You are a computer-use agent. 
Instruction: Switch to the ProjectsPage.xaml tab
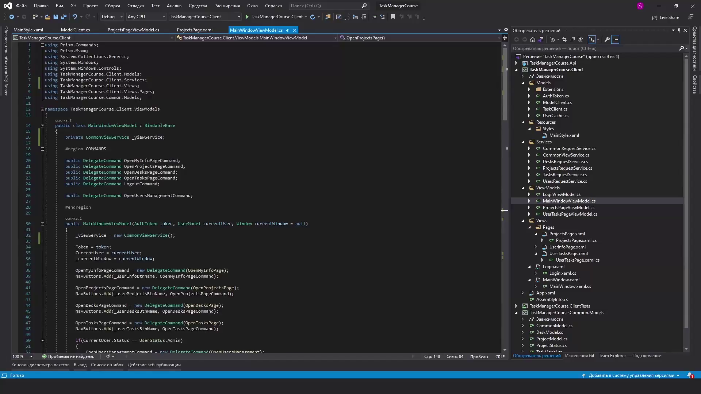pos(195,30)
